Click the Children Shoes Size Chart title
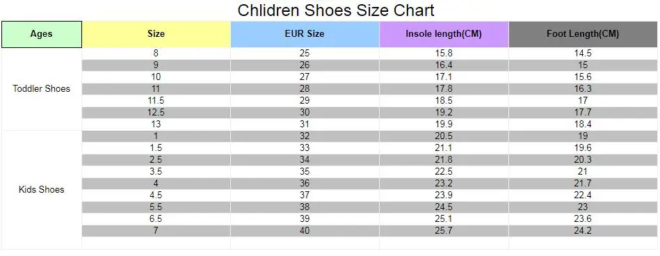 pos(335,10)
